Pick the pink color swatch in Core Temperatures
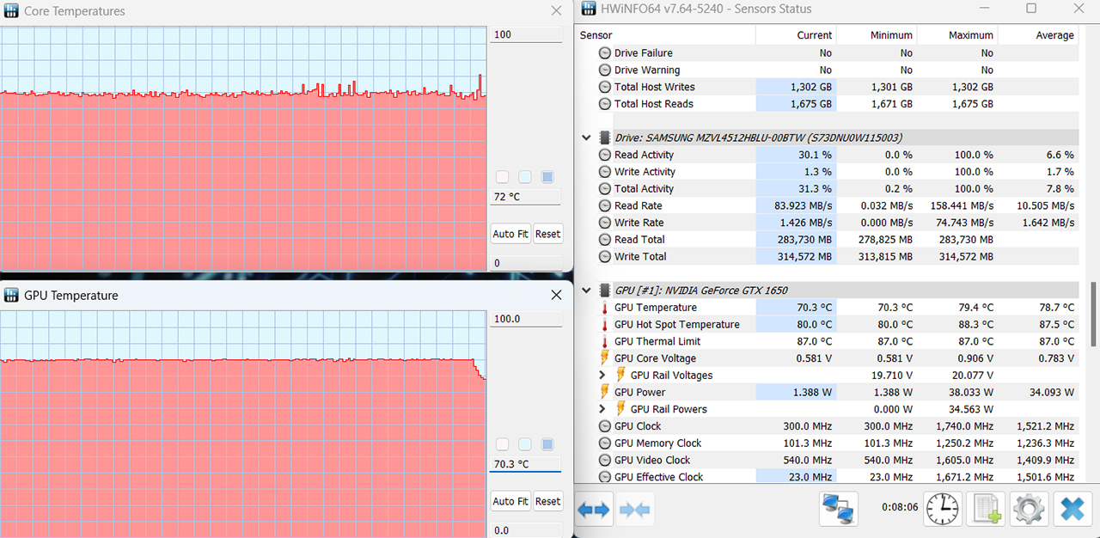 click(x=502, y=177)
